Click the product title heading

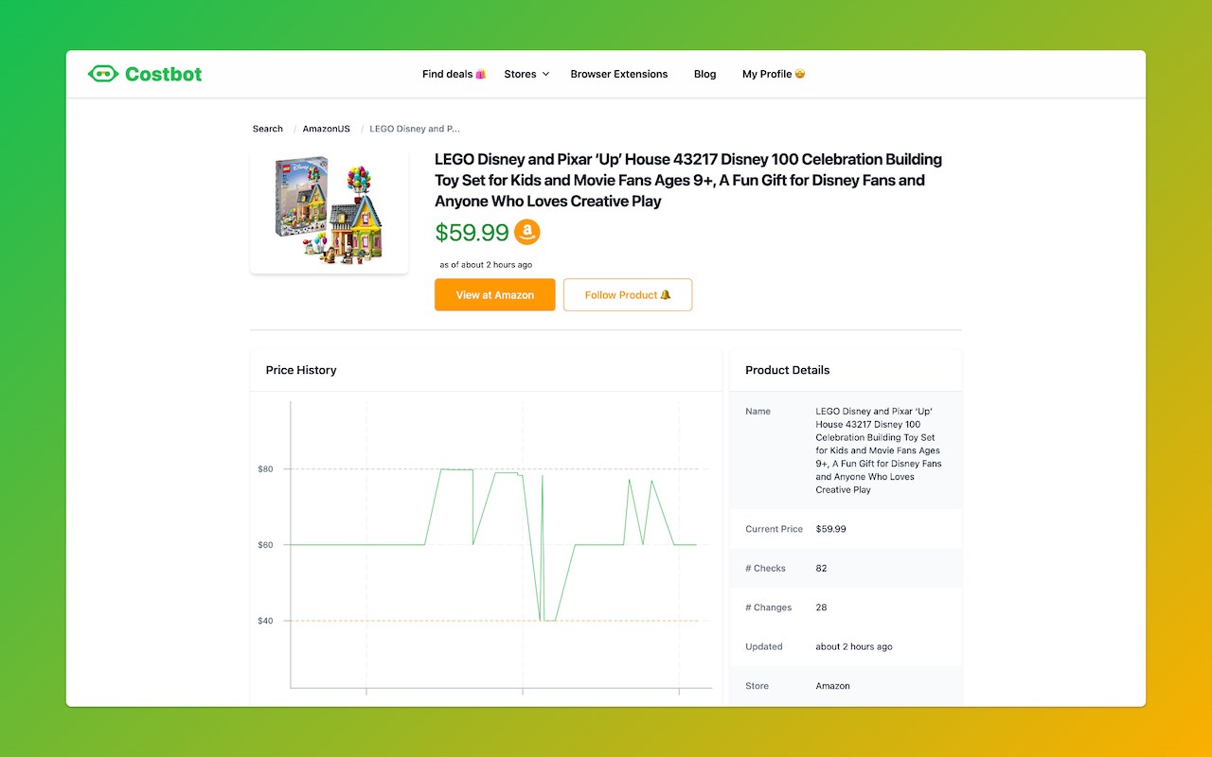coord(688,180)
